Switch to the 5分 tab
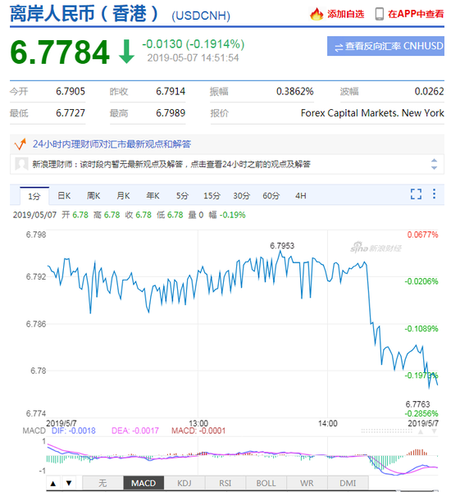This screenshot has height=492, width=451. tap(182, 196)
